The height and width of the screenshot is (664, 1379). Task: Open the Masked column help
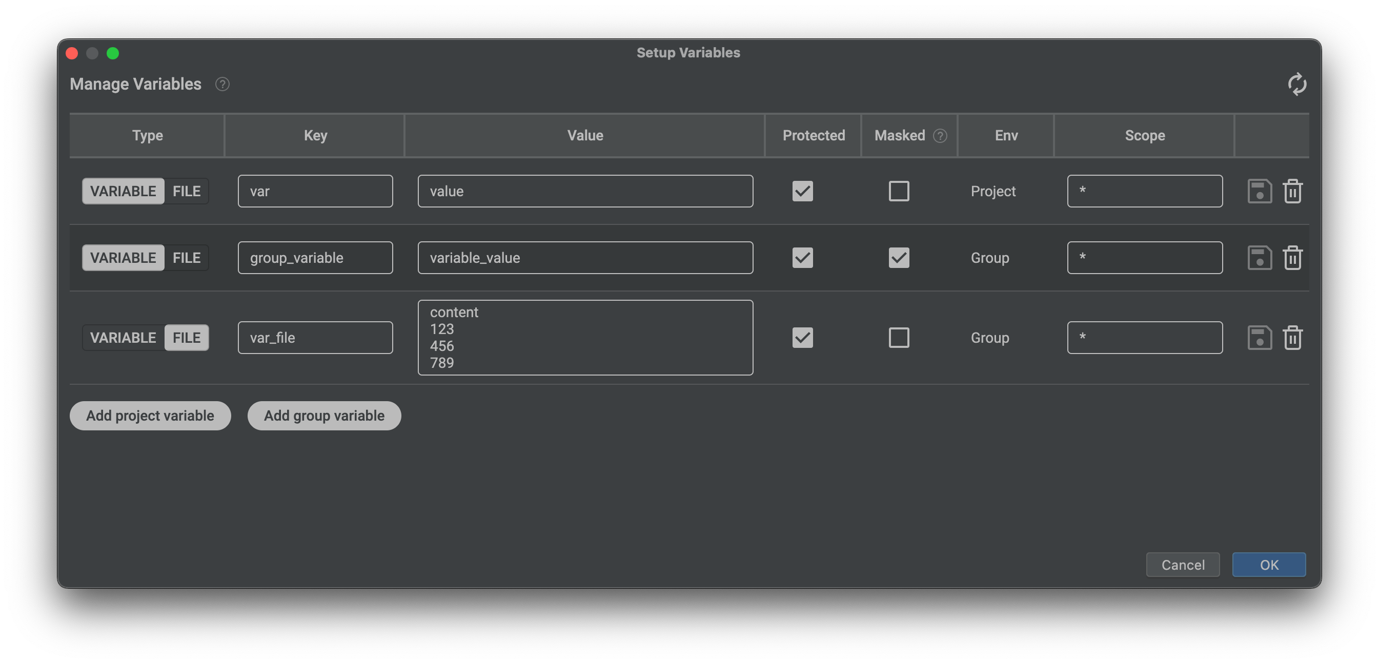coord(941,135)
